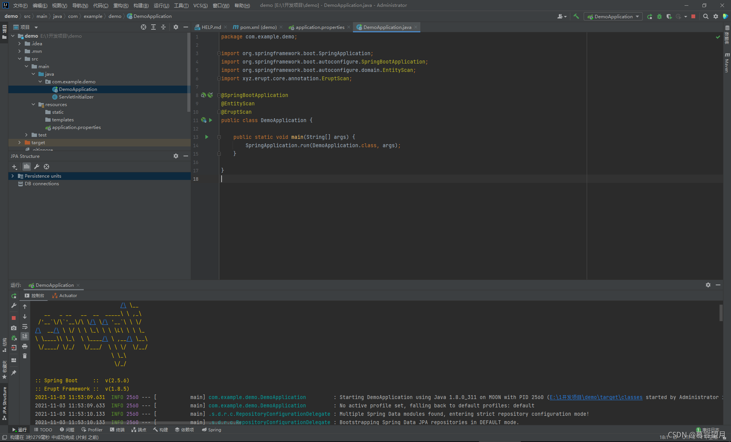Expand all items in Project panel

pos(153,27)
